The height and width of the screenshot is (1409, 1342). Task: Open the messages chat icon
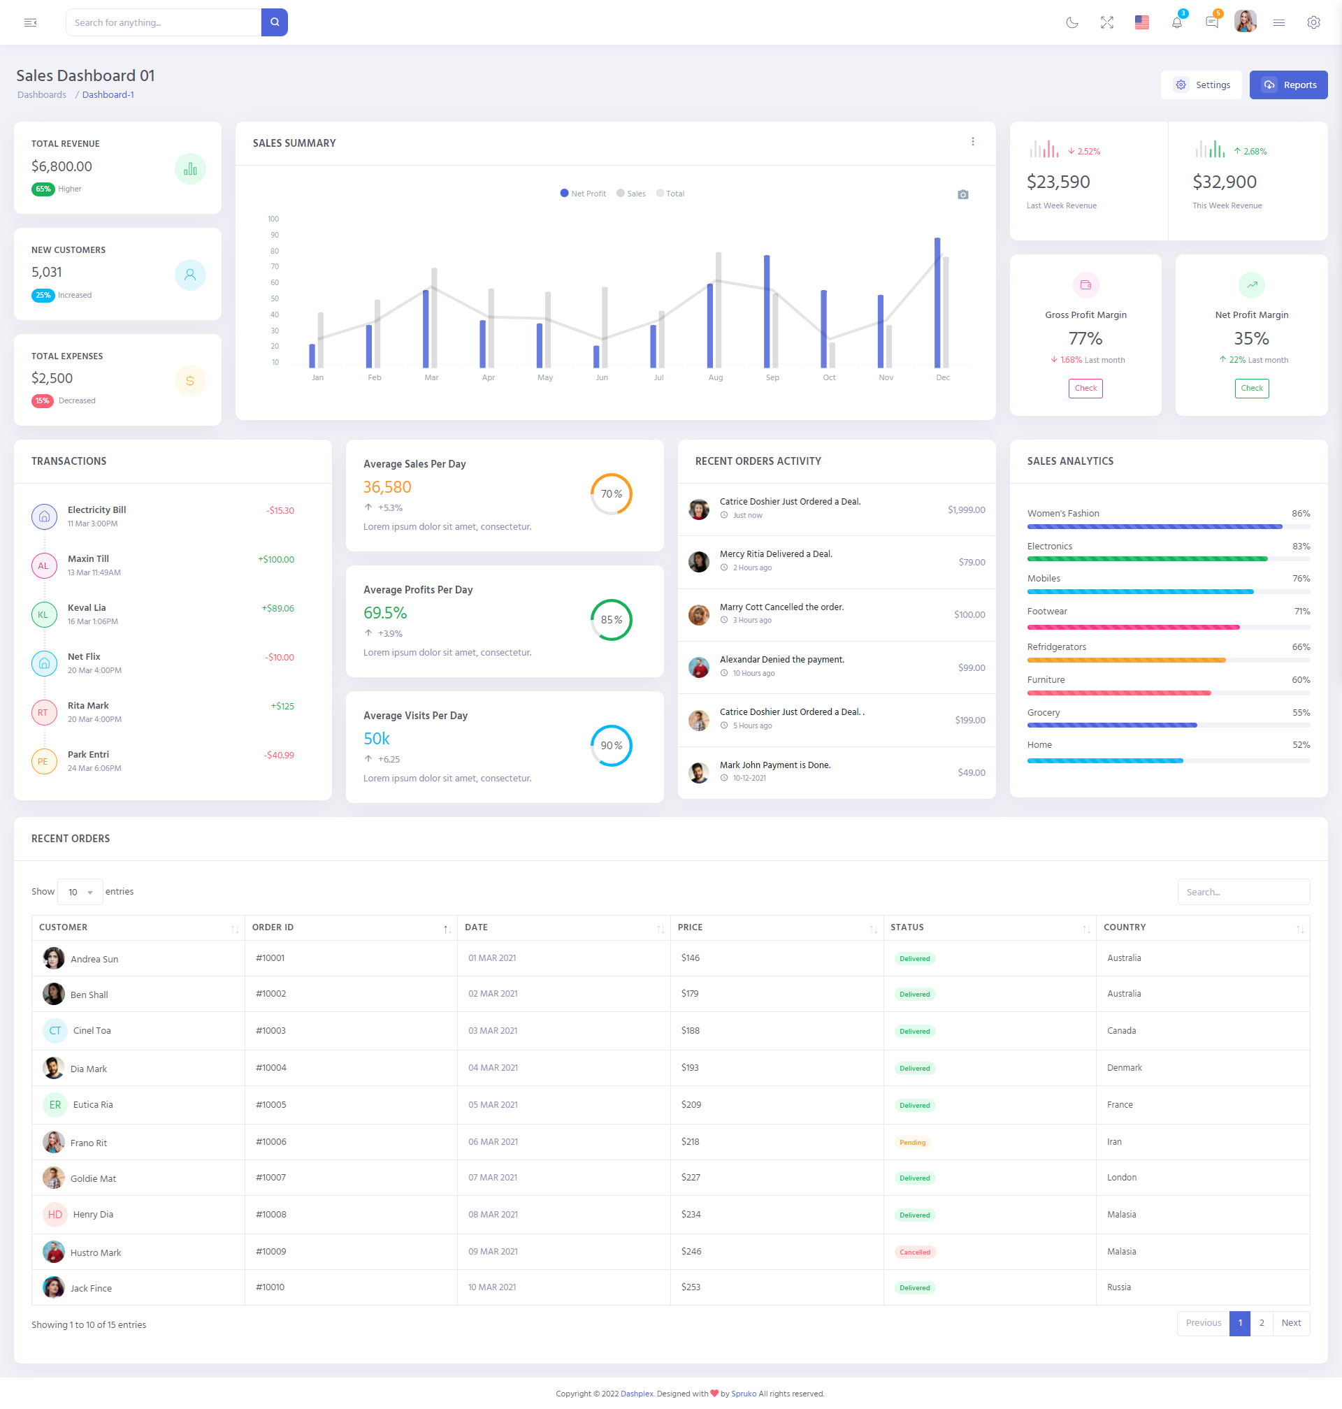1211,22
